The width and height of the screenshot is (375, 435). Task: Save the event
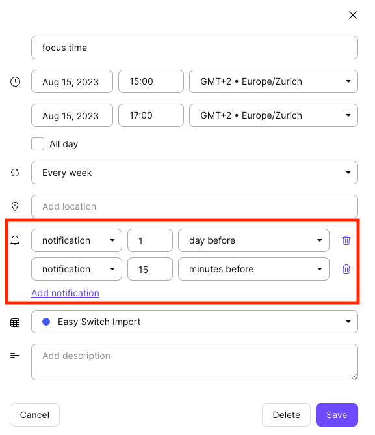[x=337, y=415]
